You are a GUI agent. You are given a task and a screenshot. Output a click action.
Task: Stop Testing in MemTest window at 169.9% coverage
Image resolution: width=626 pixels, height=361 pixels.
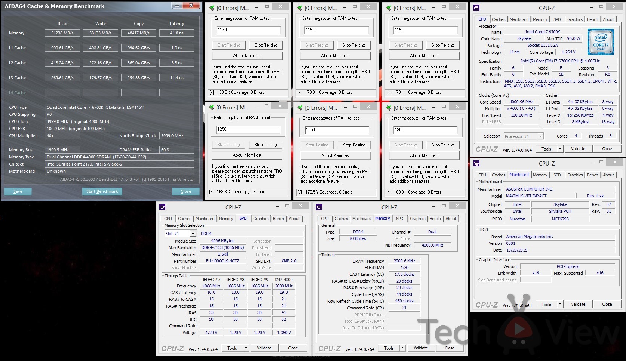pyautogui.click(x=443, y=145)
